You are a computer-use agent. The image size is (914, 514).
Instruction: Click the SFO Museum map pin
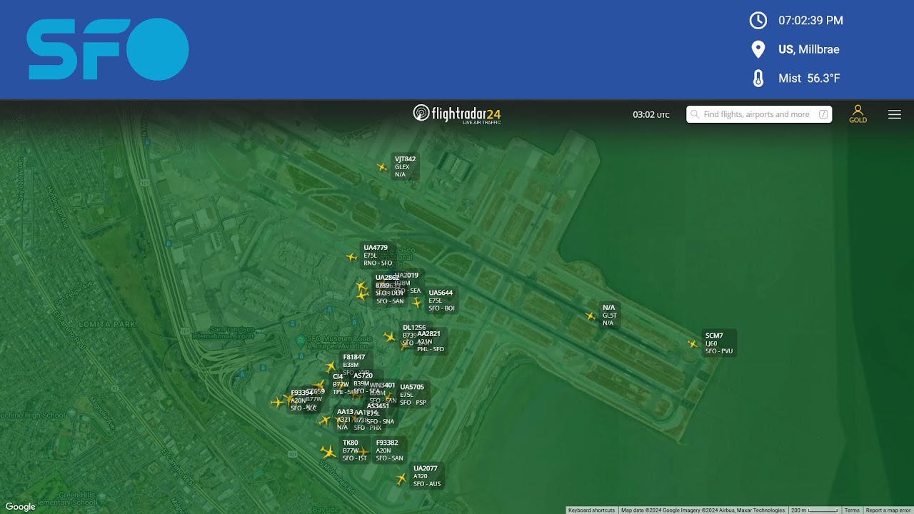coord(300,341)
